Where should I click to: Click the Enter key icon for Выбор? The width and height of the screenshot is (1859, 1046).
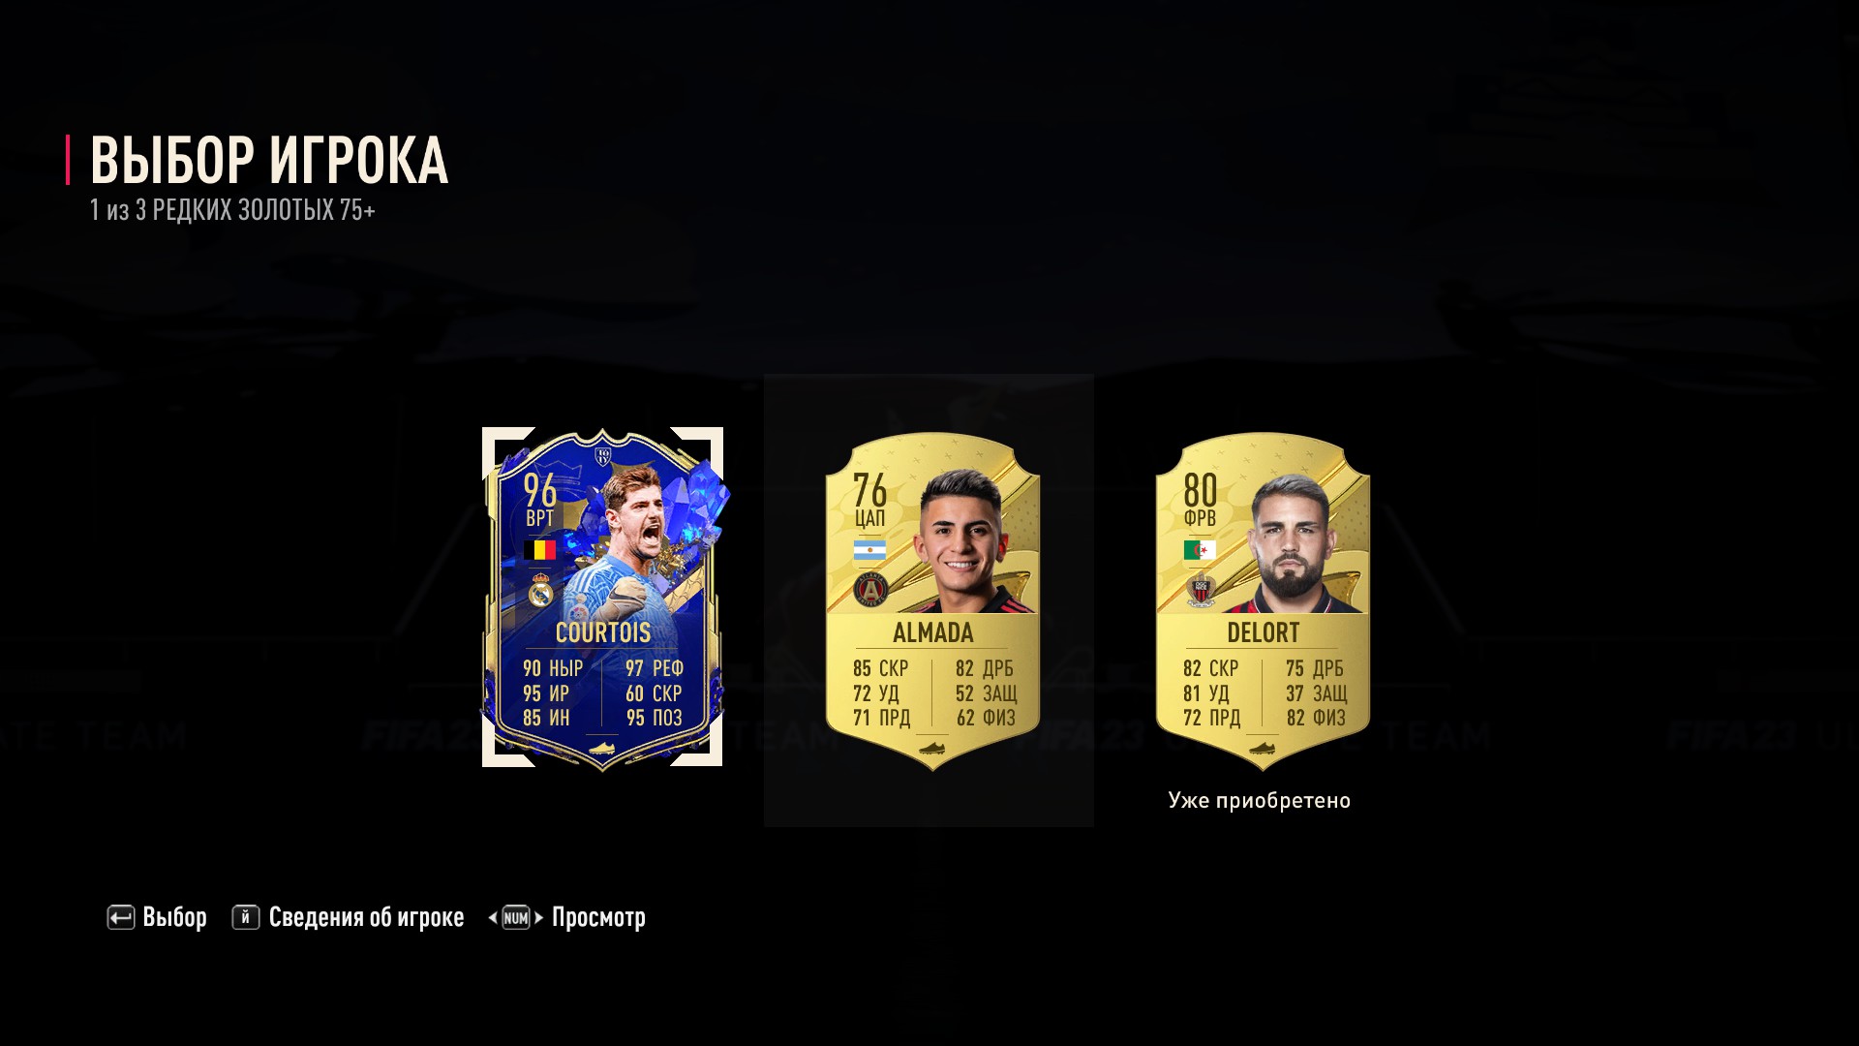click(120, 917)
